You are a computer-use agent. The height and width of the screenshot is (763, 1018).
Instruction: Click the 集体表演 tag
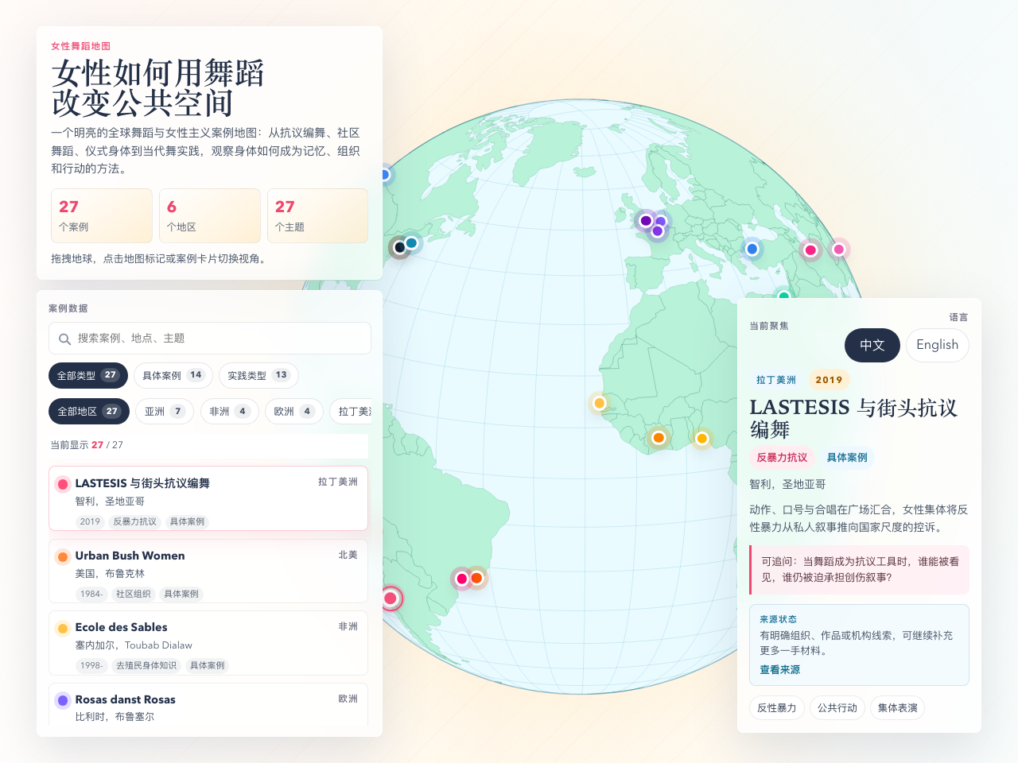898,707
